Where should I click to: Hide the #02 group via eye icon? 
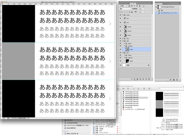(120, 41)
